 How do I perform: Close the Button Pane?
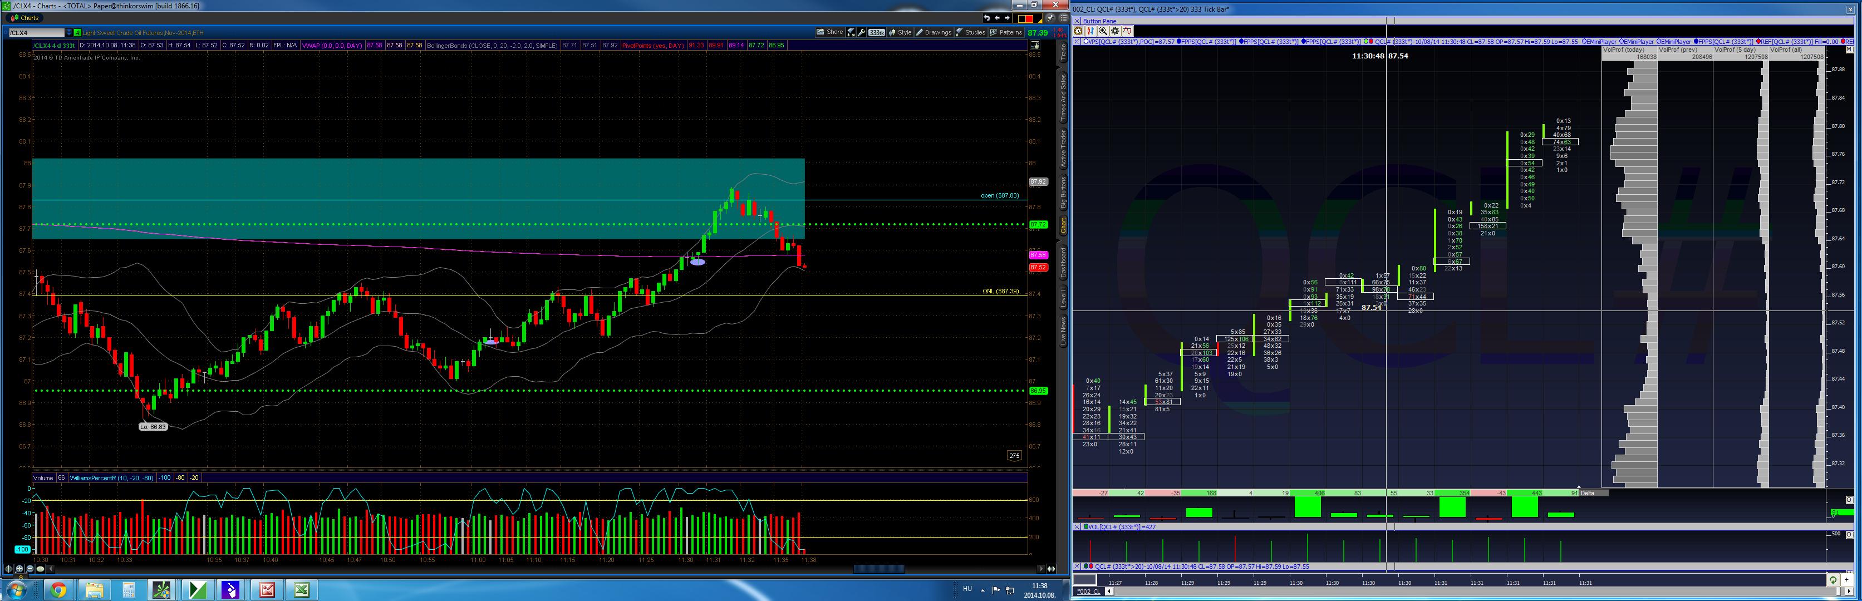coord(1077,21)
